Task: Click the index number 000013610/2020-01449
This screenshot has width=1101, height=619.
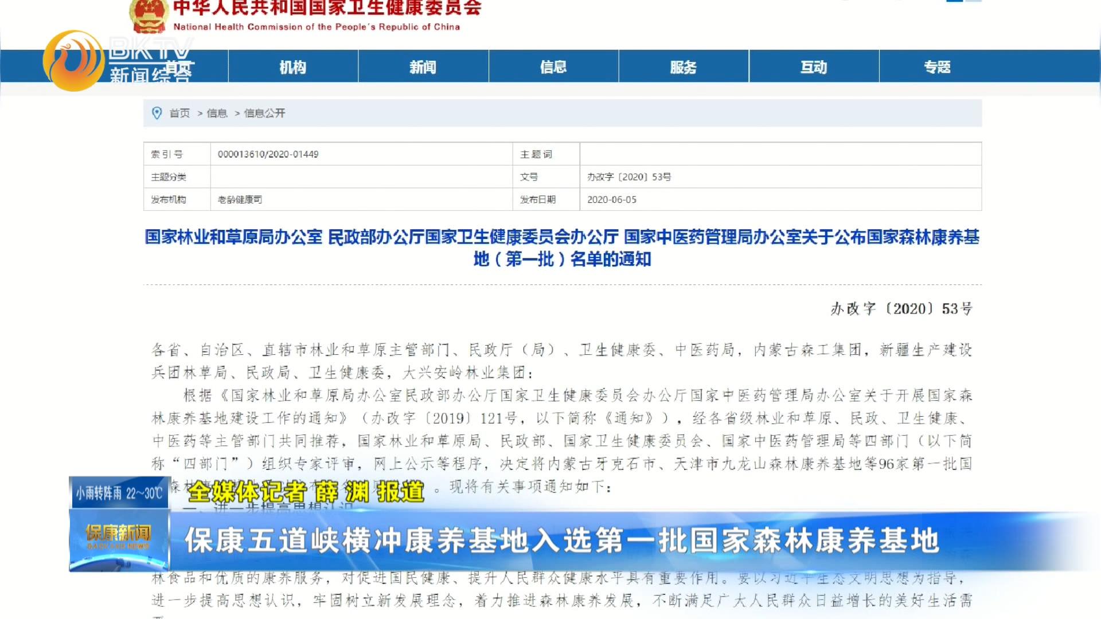Action: 268,154
